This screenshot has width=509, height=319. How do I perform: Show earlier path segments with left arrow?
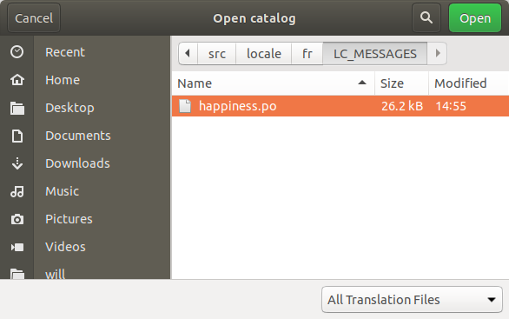[188, 54]
